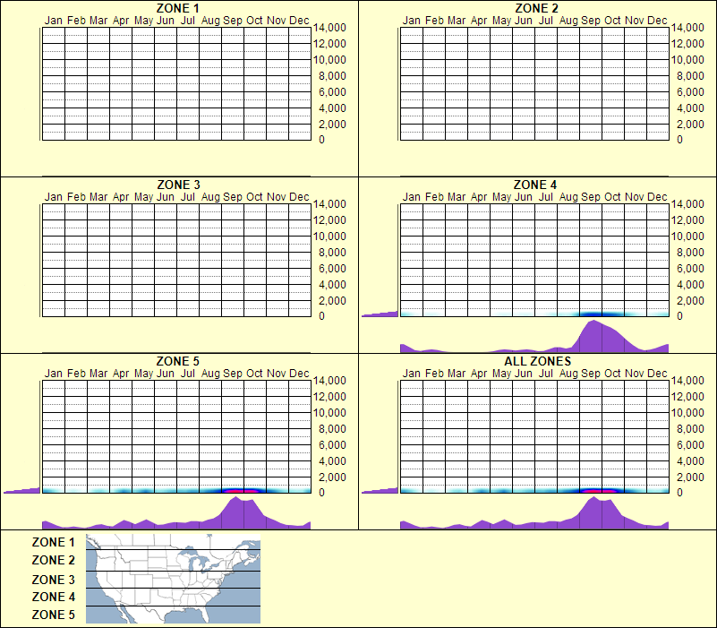Click Feb label in ZONE 4 chart
The image size is (717, 628).
434,197
